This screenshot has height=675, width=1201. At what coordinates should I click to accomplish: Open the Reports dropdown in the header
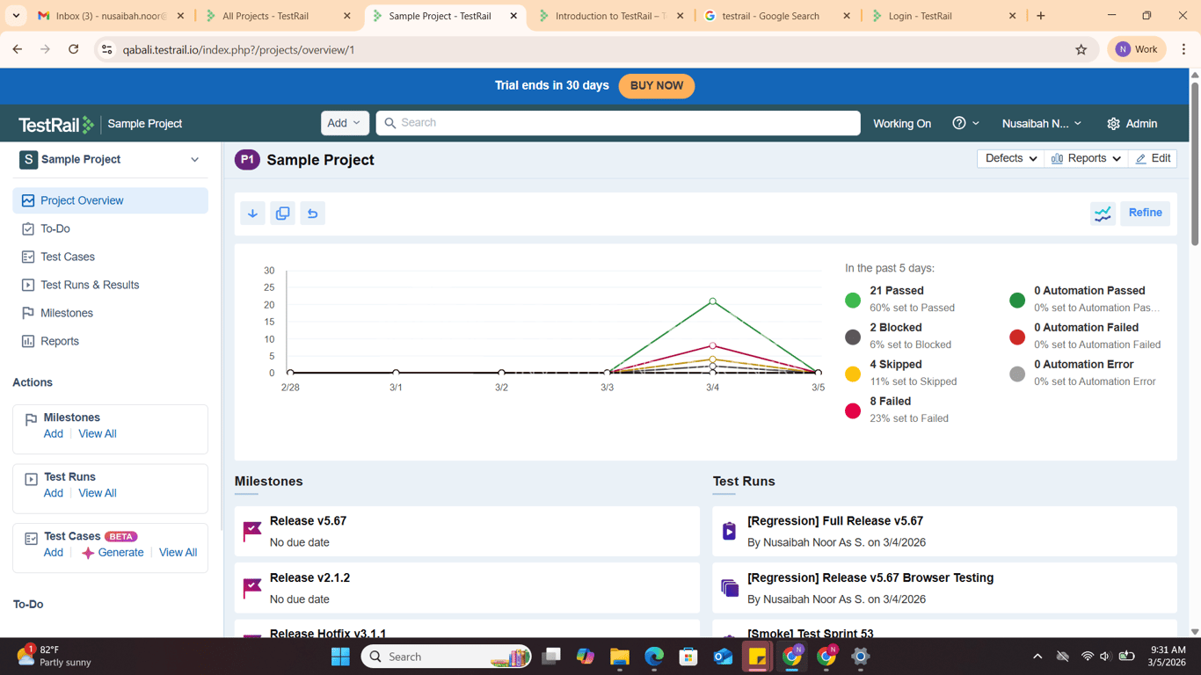pyautogui.click(x=1086, y=158)
